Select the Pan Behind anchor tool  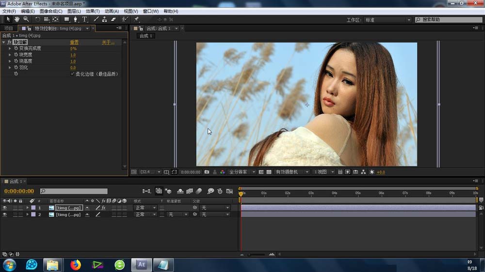click(x=55, y=19)
